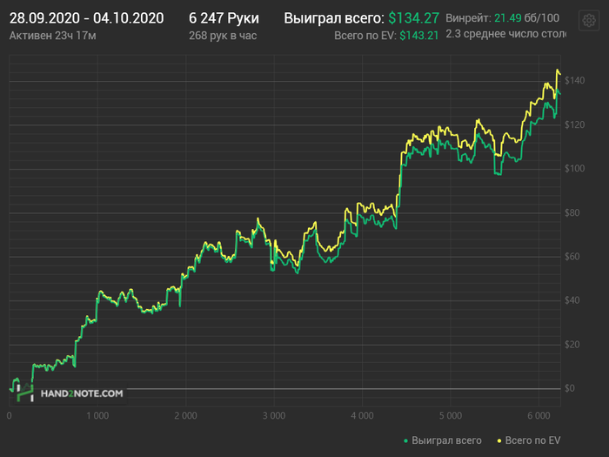Image resolution: width=609 pixels, height=457 pixels.
Task: Click the 3 000 x-axis label
Action: 274,416
